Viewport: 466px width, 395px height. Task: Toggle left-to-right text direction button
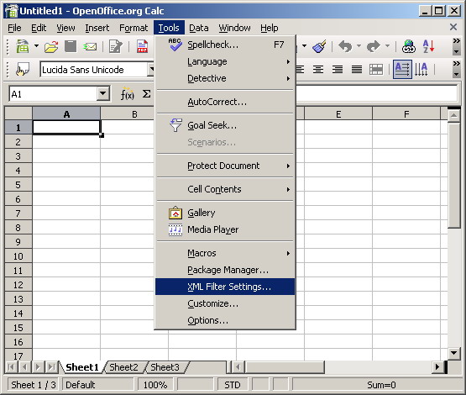(x=402, y=69)
